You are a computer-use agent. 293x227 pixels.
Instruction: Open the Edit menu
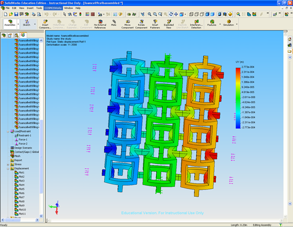pos(14,8)
